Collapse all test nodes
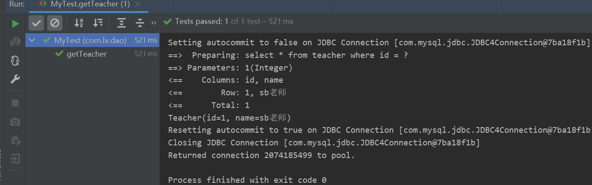The height and width of the screenshot is (185, 592). [140, 23]
